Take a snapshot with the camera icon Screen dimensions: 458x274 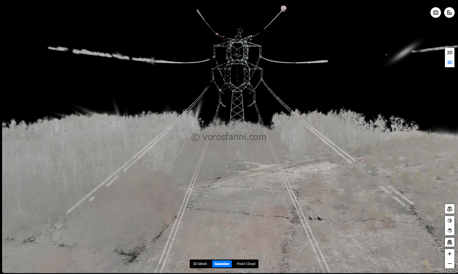click(435, 12)
